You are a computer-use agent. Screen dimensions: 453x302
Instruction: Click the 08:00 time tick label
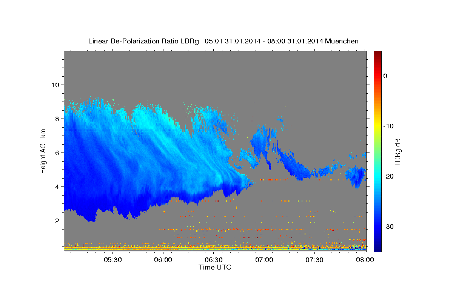click(365, 260)
